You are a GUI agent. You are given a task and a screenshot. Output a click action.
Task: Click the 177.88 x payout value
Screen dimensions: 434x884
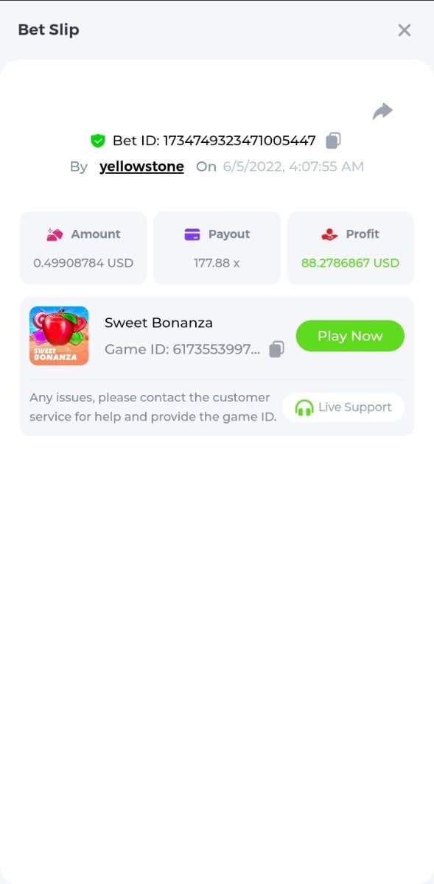coord(217,263)
